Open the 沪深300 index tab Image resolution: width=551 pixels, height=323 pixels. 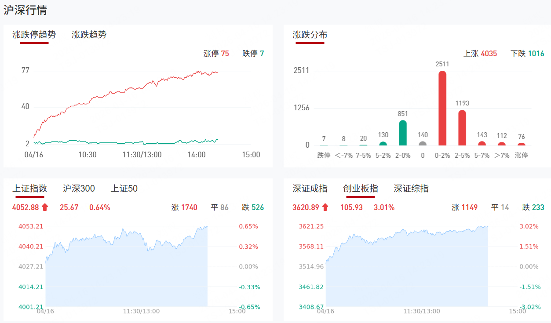tap(79, 189)
